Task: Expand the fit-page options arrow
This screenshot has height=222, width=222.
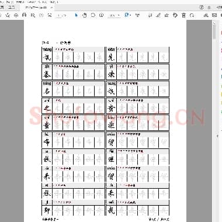Action: (x=130, y=15)
